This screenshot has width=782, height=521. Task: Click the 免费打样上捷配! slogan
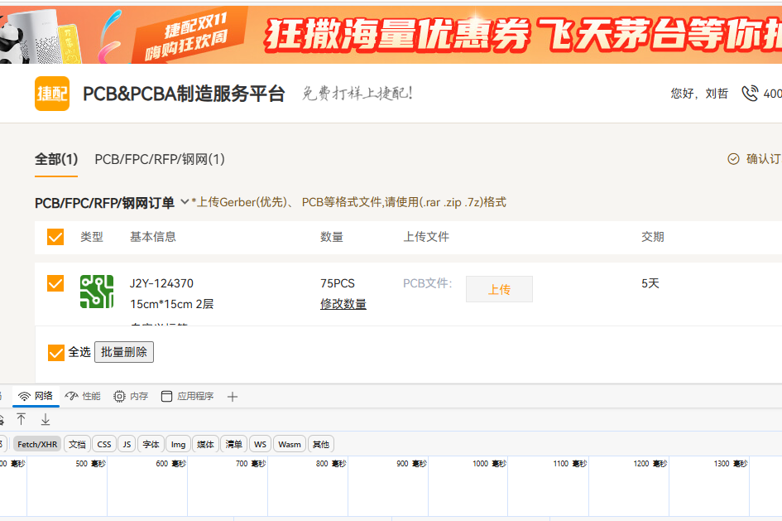[357, 94]
